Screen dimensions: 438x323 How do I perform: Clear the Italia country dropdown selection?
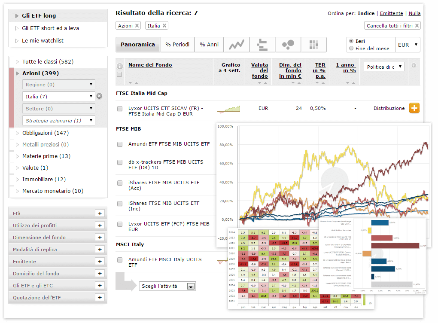point(99,96)
